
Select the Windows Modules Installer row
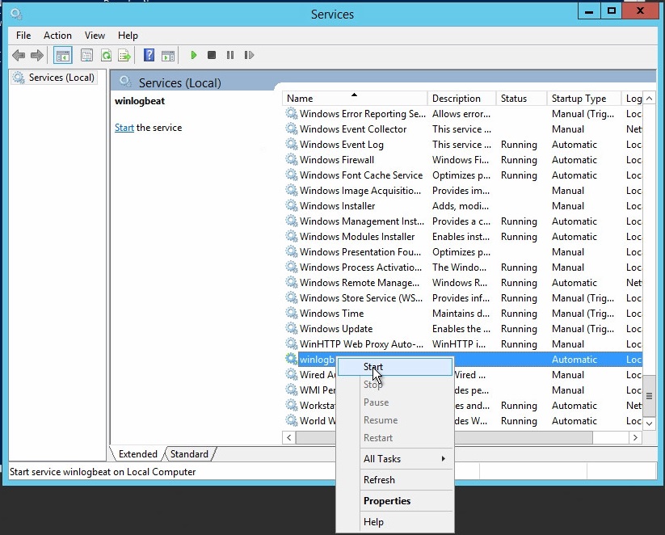462,236
